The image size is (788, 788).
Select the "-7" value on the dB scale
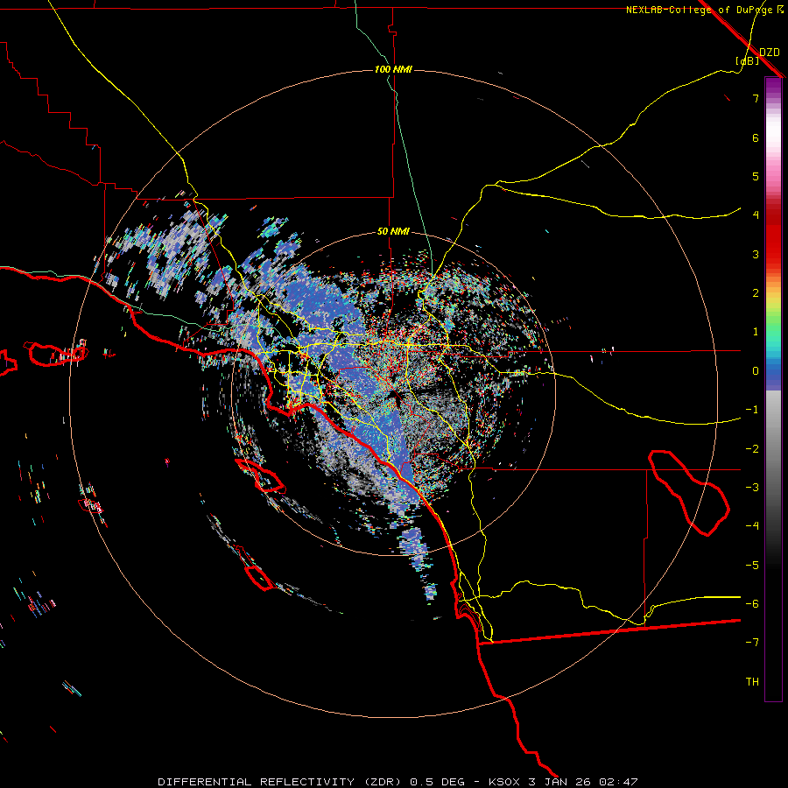752,643
